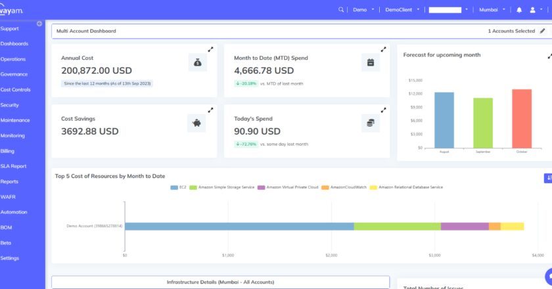Click the green S3 segment of Demo Account bar

point(398,227)
